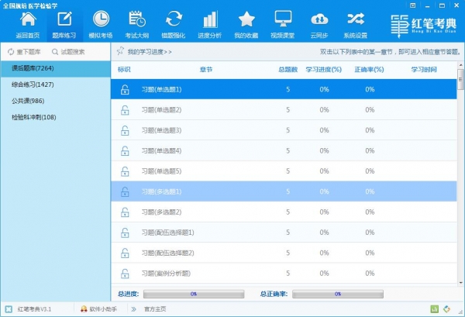The width and height of the screenshot is (465, 317).
Task: Click the 总正确率 progress bar
Action: (338, 294)
